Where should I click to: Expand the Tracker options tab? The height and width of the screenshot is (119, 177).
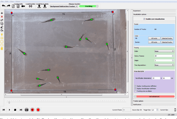click(x=138, y=101)
